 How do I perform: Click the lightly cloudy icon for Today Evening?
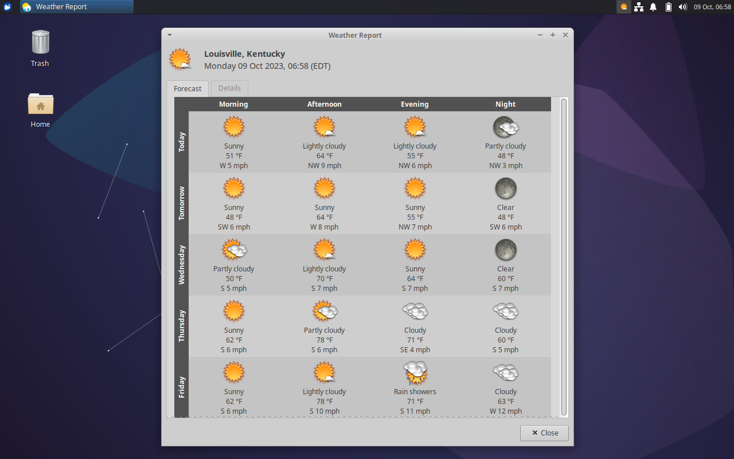point(415,127)
